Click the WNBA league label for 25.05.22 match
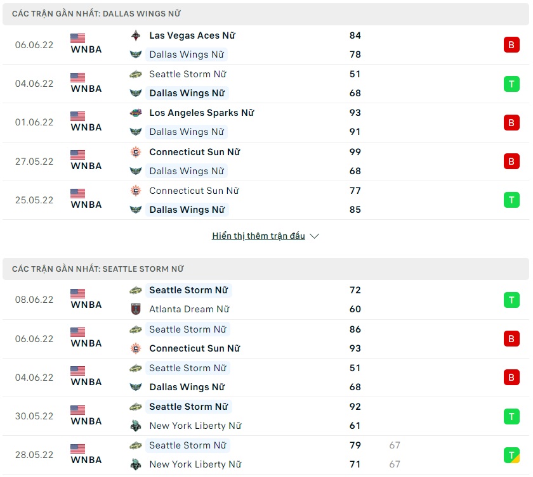This screenshot has width=533, height=477. pyautogui.click(x=86, y=205)
